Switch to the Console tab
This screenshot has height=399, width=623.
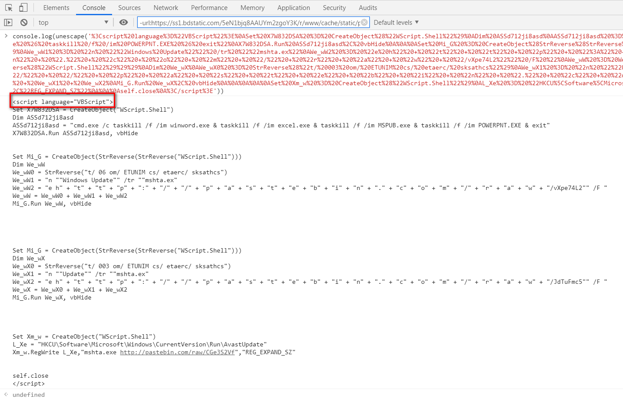tap(94, 7)
